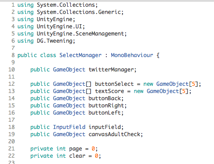Click 'DG.Tweening;' on line 6
Screen dimensions: 214x164
(56, 41)
